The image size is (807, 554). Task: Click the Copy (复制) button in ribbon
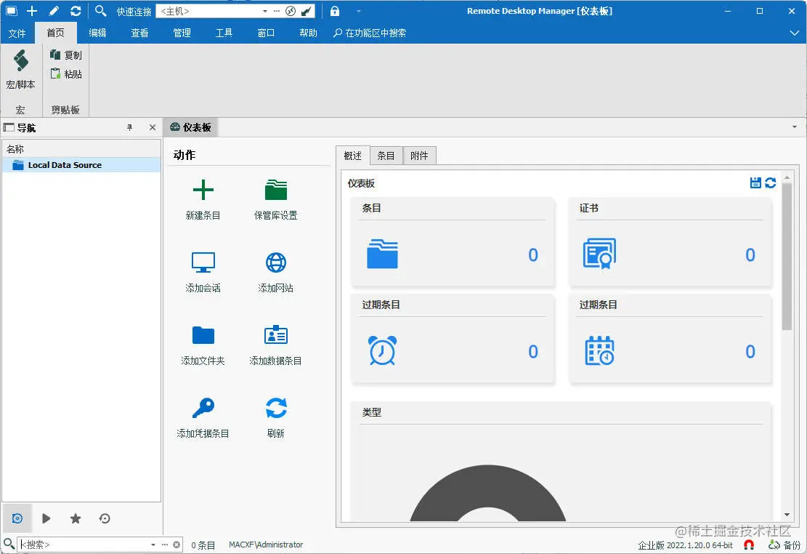point(66,55)
